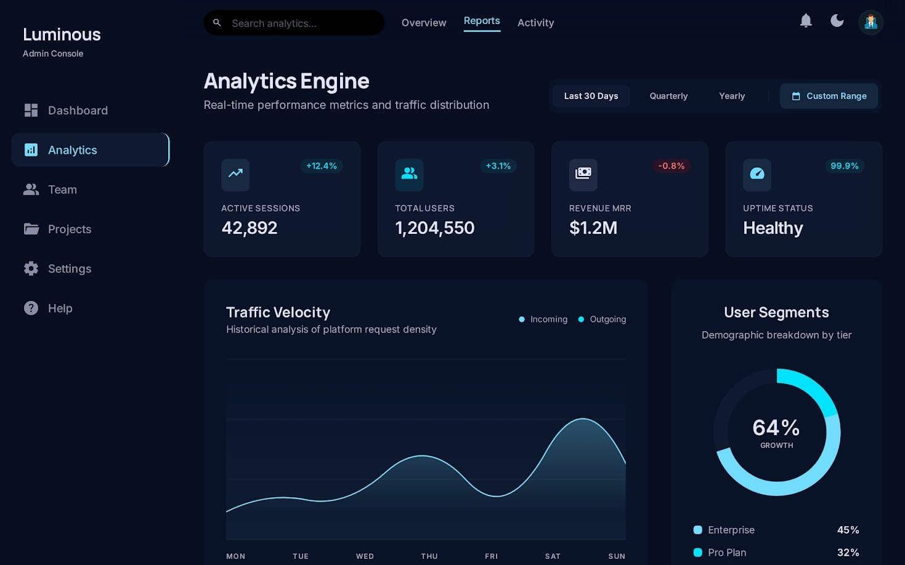Toggle the Outgoing legend series
Viewport: 905px width, 565px height.
click(602, 319)
